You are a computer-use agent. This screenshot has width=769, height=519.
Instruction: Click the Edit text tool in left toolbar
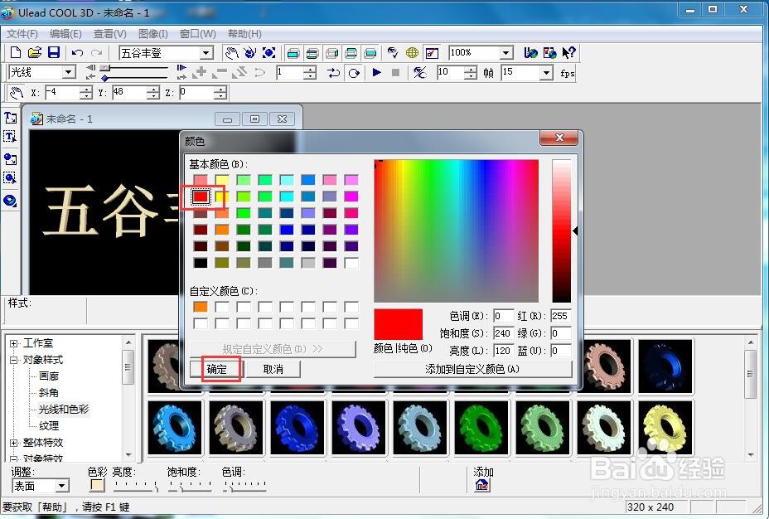[10, 137]
